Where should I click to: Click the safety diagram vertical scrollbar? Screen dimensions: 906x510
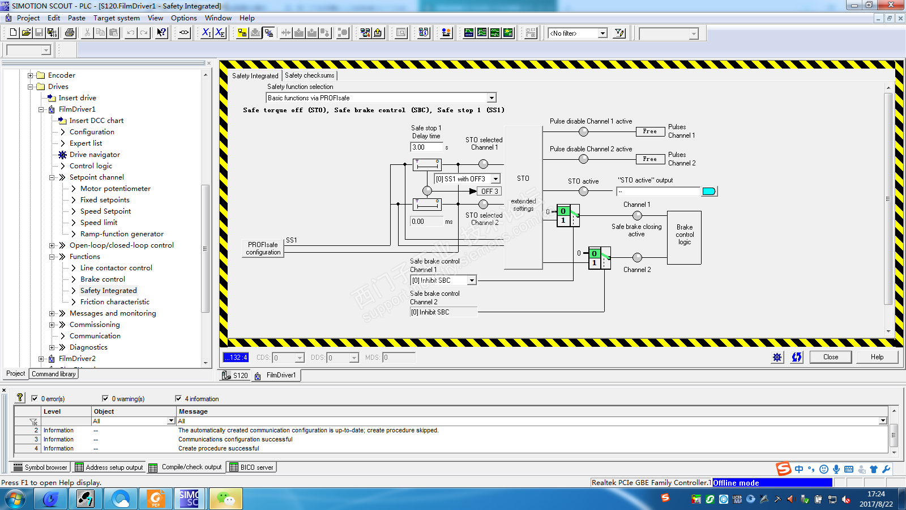pyautogui.click(x=888, y=199)
